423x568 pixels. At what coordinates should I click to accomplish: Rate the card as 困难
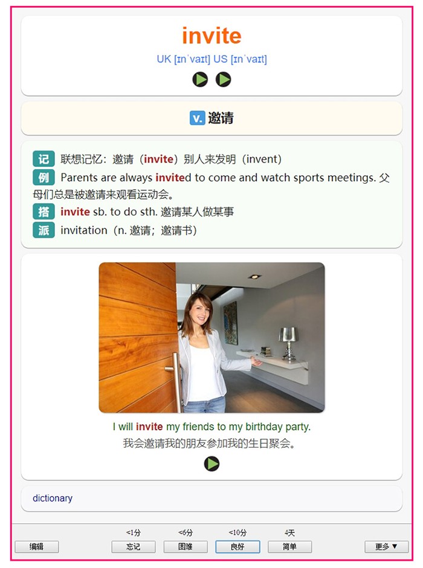186,547
